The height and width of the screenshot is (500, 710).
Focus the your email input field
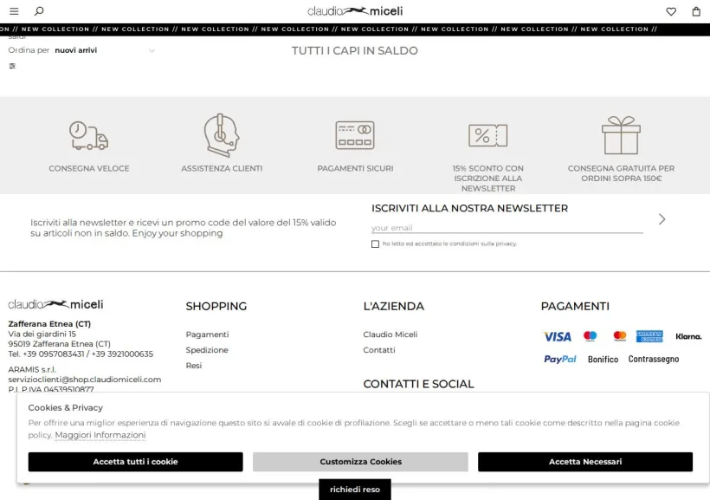507,228
